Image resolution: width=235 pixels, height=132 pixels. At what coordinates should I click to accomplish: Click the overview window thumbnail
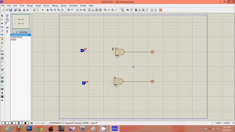point(21,22)
